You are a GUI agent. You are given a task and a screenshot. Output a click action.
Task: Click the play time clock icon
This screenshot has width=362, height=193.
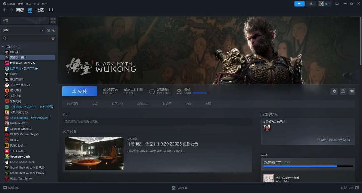point(152,91)
